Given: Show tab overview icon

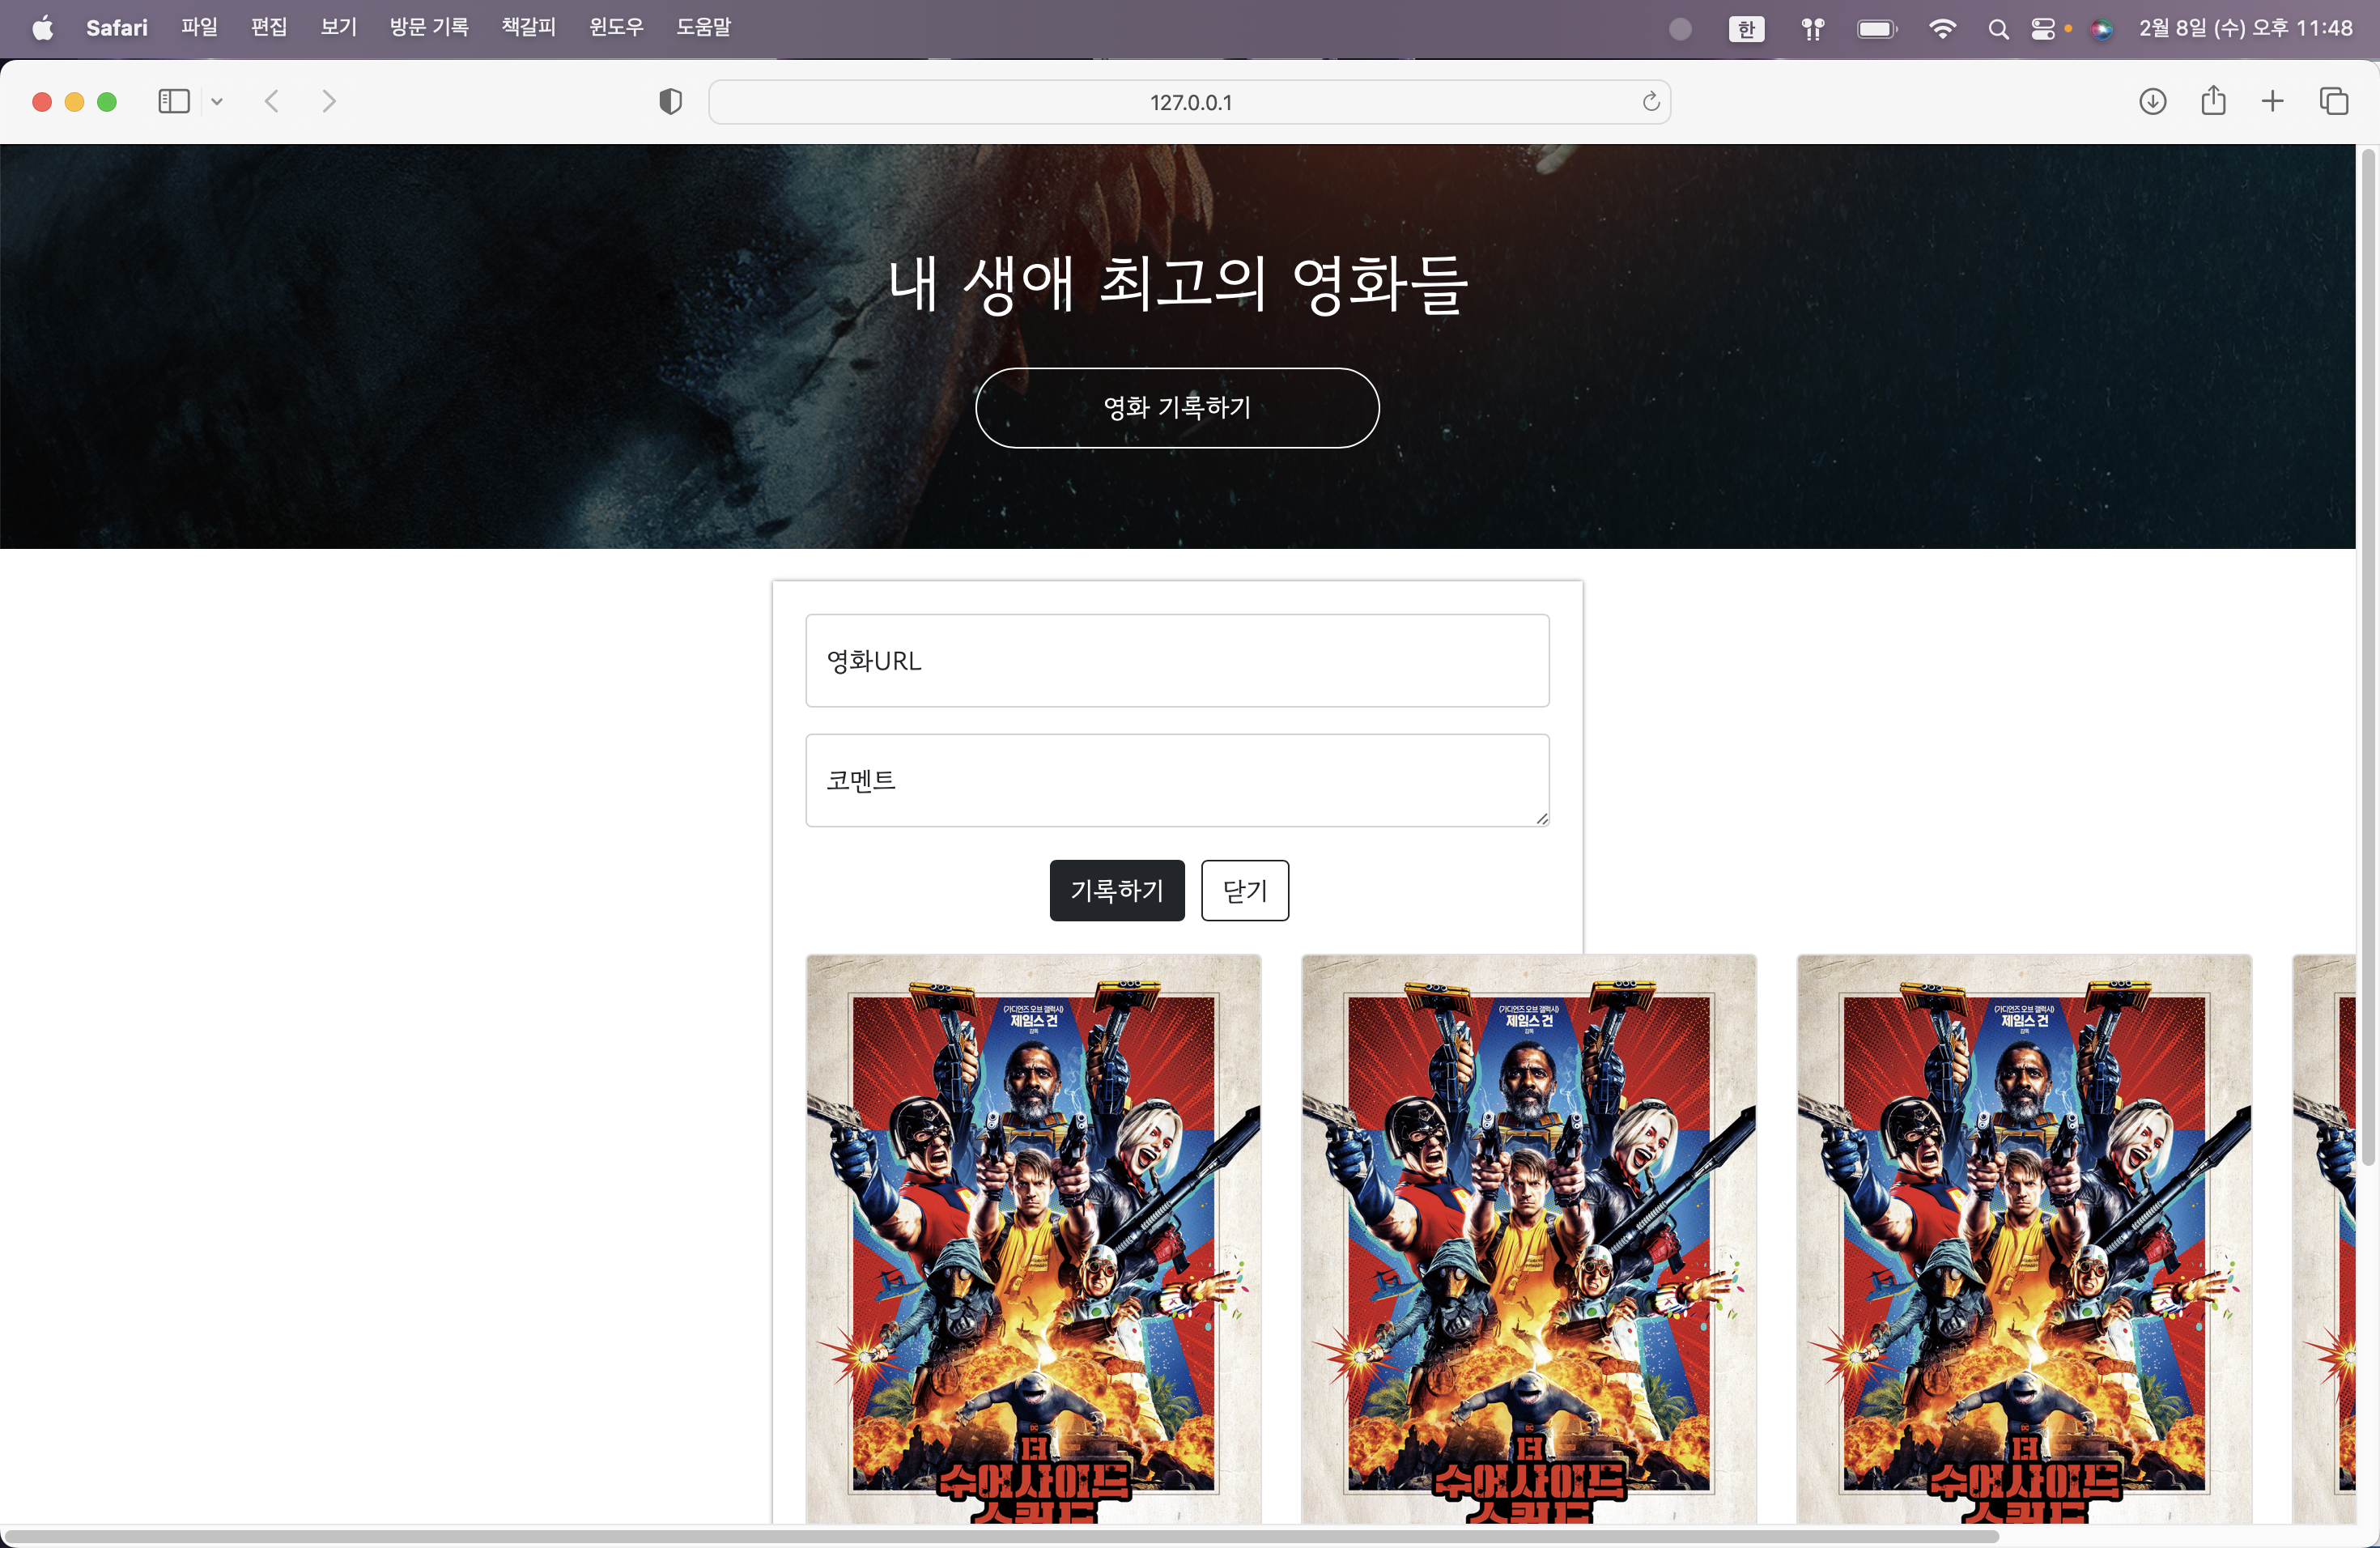Looking at the screenshot, I should pos(2334,101).
